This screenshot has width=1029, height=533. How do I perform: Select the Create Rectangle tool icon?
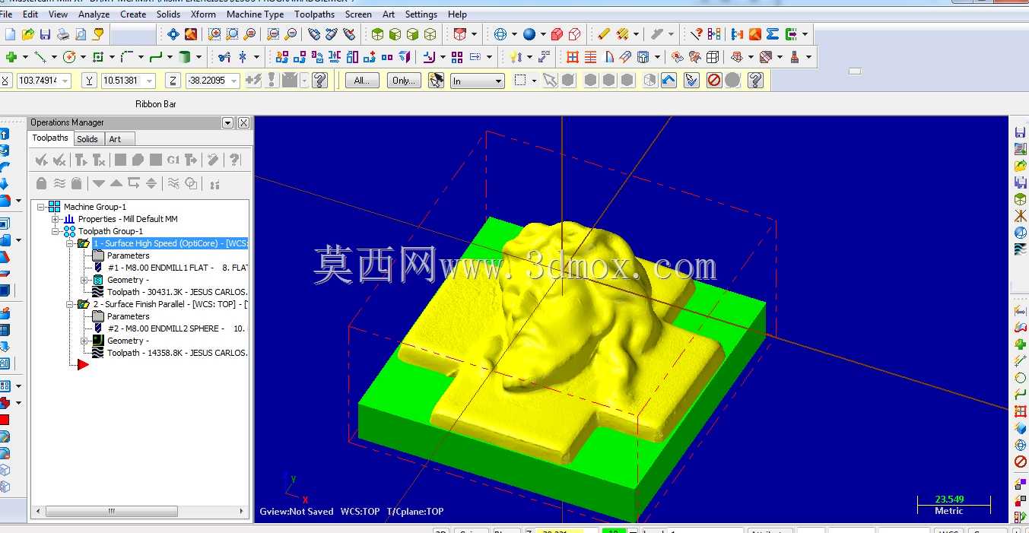97,57
